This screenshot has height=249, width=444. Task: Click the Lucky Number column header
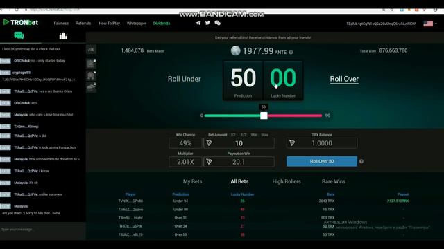[242, 194]
